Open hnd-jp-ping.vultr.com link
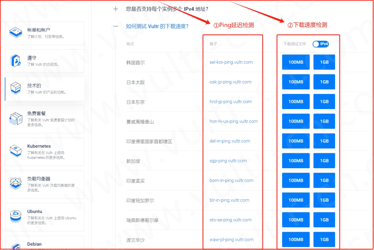 tap(230, 102)
